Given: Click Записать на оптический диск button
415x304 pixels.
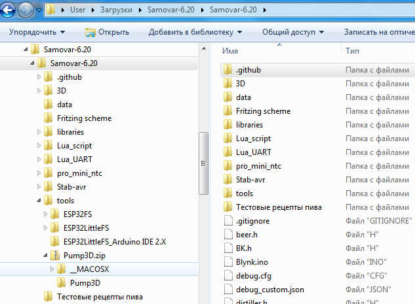Looking at the screenshot, I should (380, 32).
